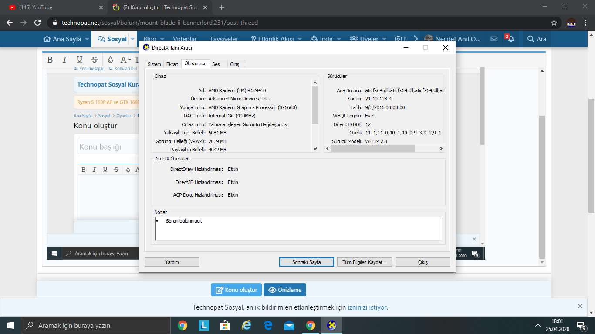595x334 pixels.
Task: Click Underline in toolbar above Yeni mesajlar
Action: (x=79, y=60)
